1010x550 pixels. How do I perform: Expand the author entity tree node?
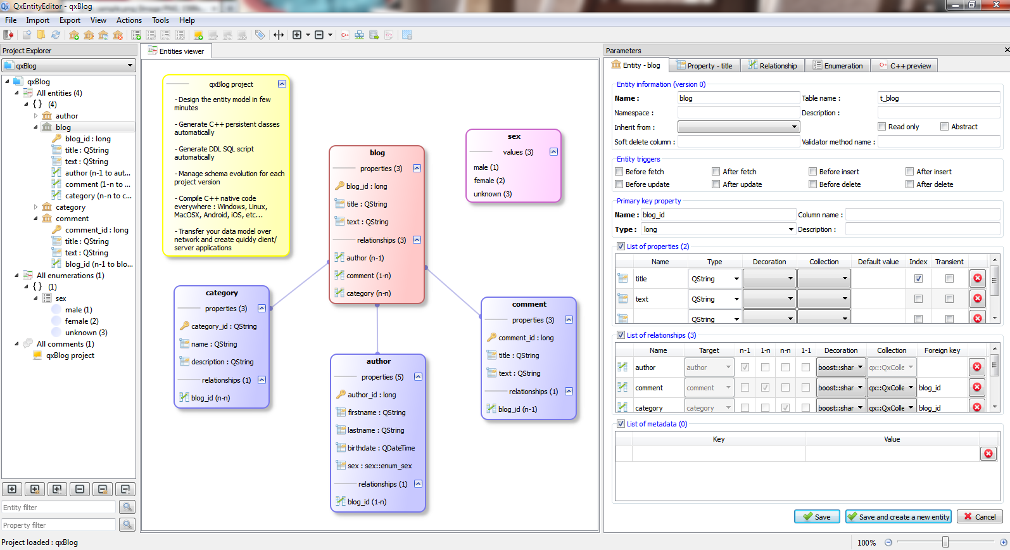click(x=35, y=116)
